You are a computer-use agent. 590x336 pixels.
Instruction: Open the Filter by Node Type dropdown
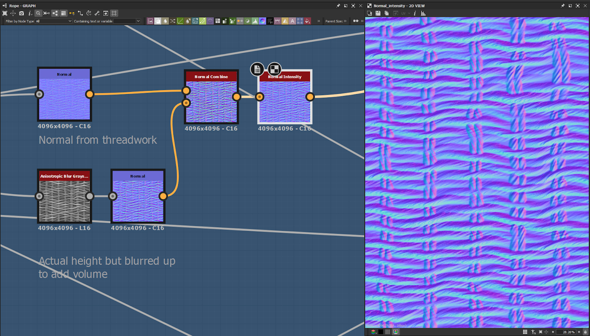(x=53, y=21)
